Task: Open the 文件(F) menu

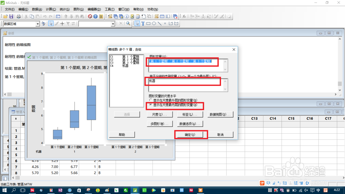Action: coord(10,9)
